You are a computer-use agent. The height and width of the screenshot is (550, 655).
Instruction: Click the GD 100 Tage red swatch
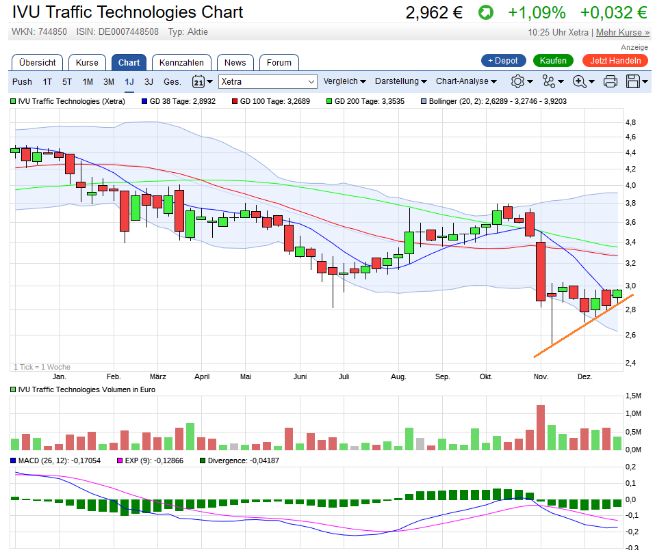click(x=235, y=101)
